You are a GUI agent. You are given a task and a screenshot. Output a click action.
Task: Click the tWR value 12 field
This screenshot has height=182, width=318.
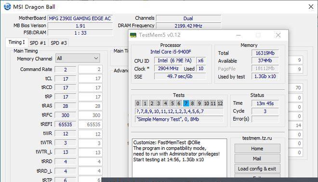pyautogui.click(x=66, y=134)
